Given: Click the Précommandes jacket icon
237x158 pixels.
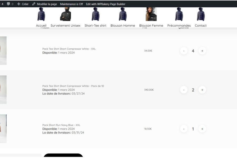Looking at the screenshot, I should point(179,14).
